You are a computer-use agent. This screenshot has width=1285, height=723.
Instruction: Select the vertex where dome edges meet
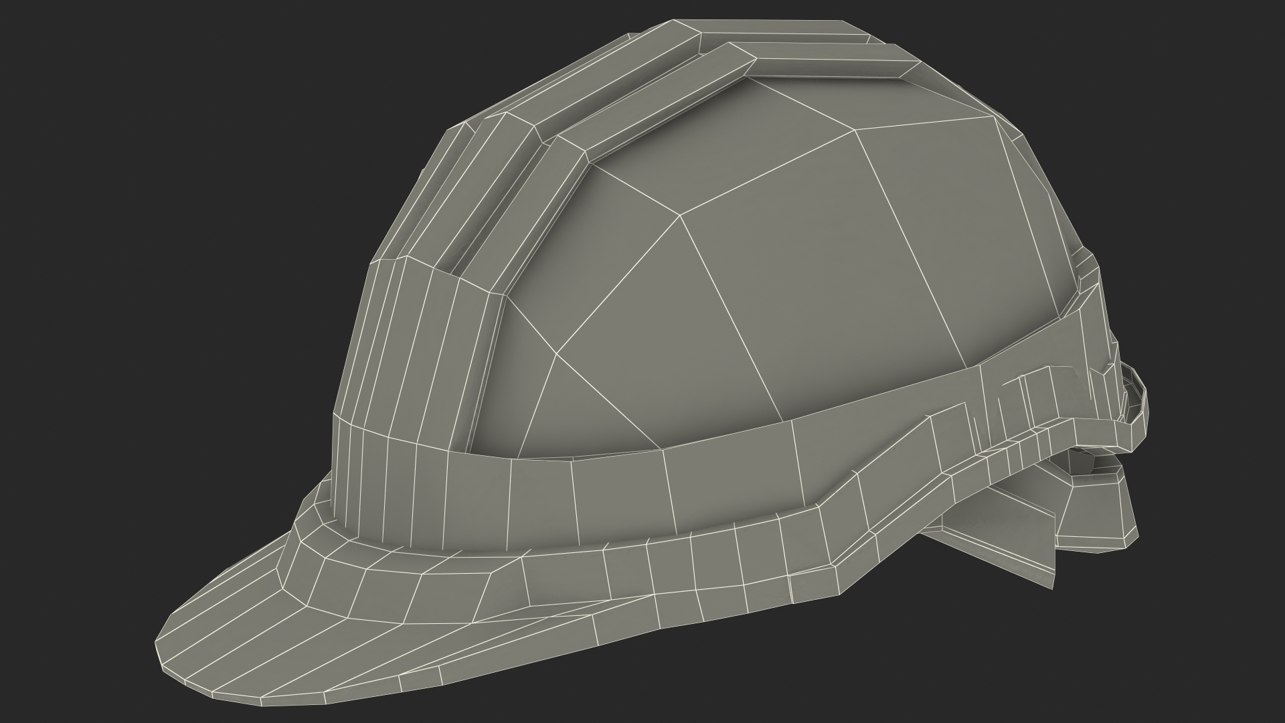point(681,215)
